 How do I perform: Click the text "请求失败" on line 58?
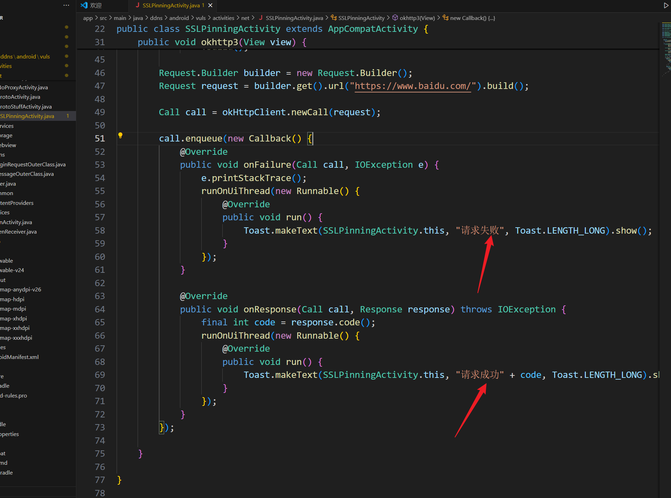coord(480,230)
